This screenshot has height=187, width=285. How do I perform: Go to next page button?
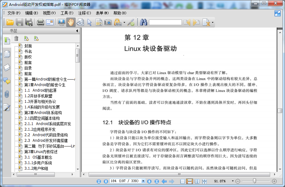149,181
